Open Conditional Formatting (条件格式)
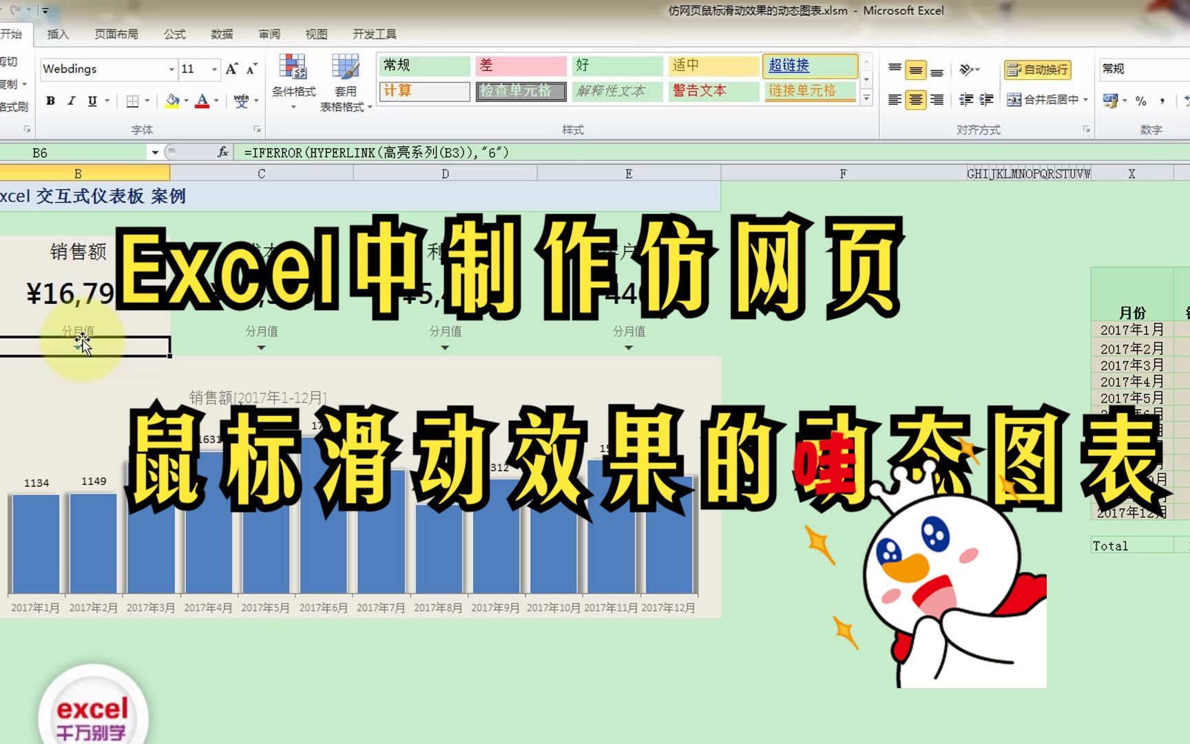Image resolution: width=1190 pixels, height=744 pixels. pyautogui.click(x=293, y=82)
